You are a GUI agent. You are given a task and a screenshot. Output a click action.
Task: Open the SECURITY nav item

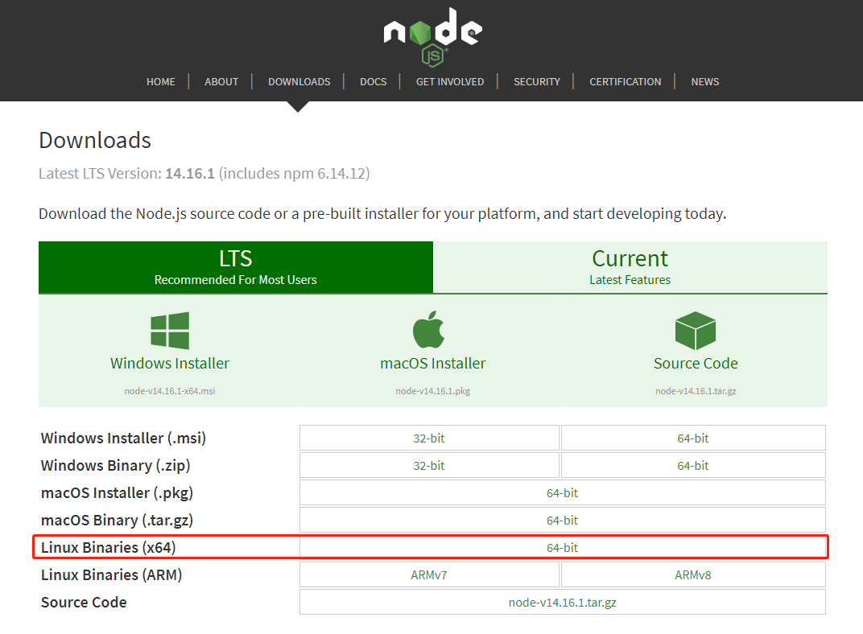pos(537,81)
